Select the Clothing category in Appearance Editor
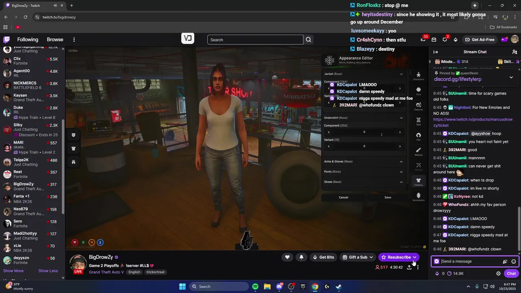The height and width of the screenshot is (293, 521). [x=418, y=181]
